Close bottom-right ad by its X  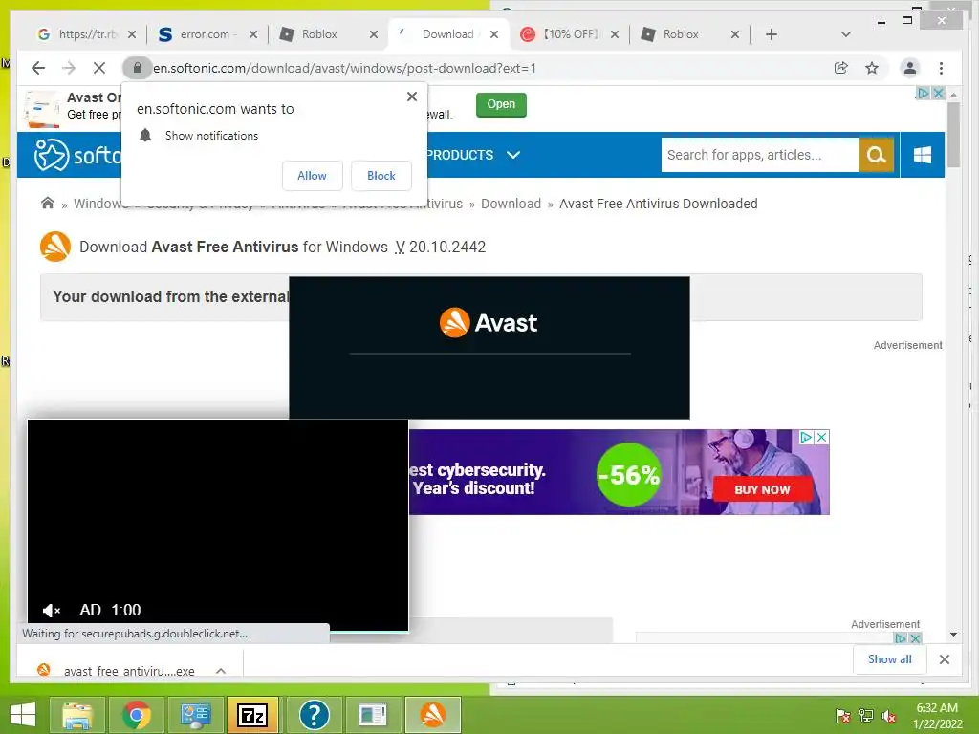point(915,637)
